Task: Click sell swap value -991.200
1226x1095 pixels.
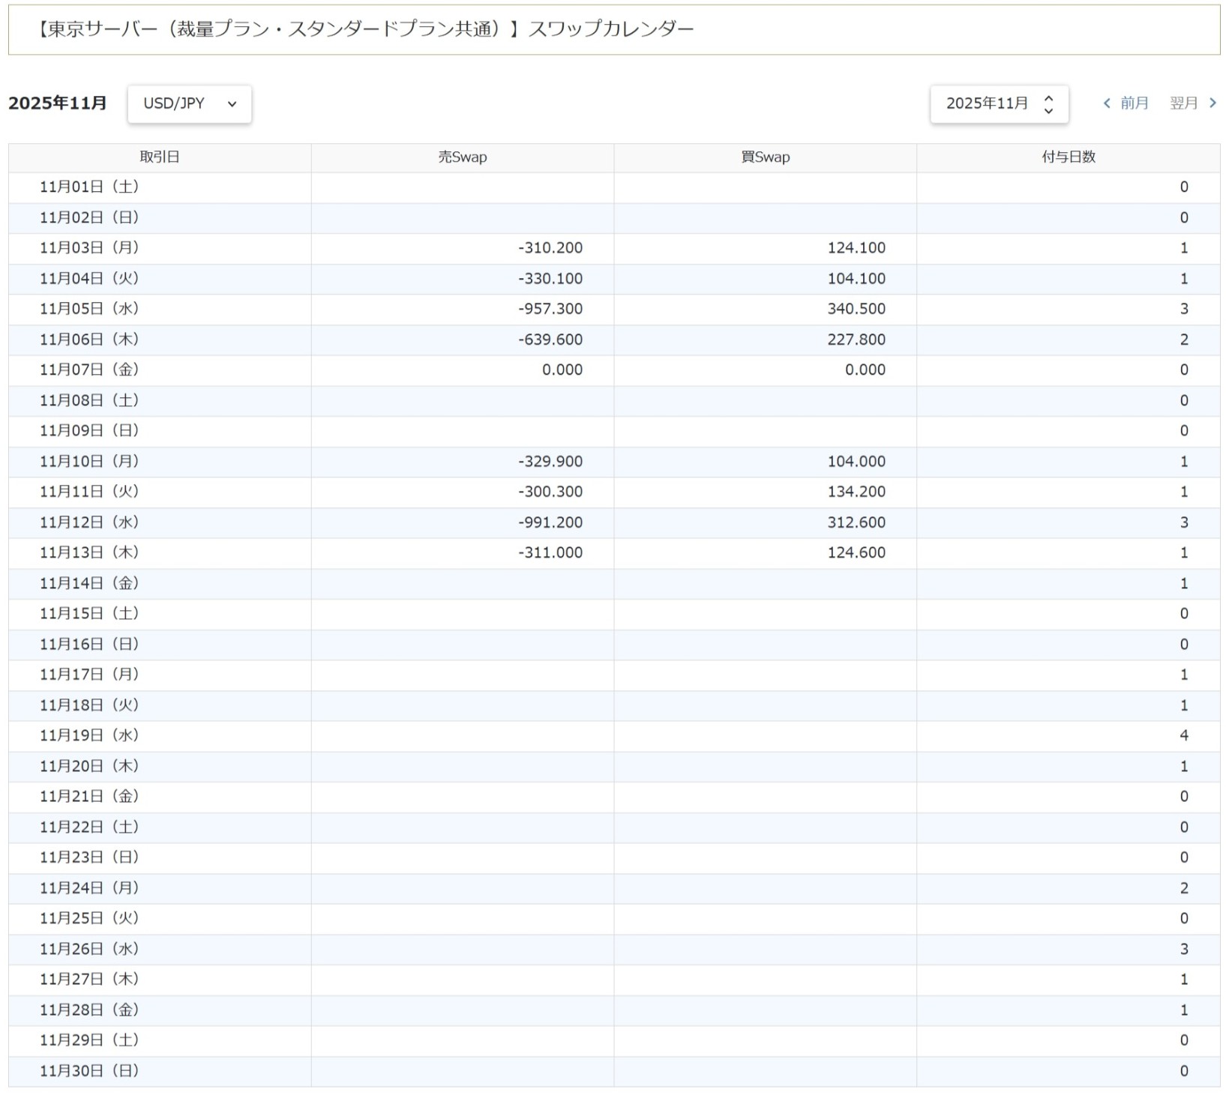Action: pyautogui.click(x=550, y=522)
